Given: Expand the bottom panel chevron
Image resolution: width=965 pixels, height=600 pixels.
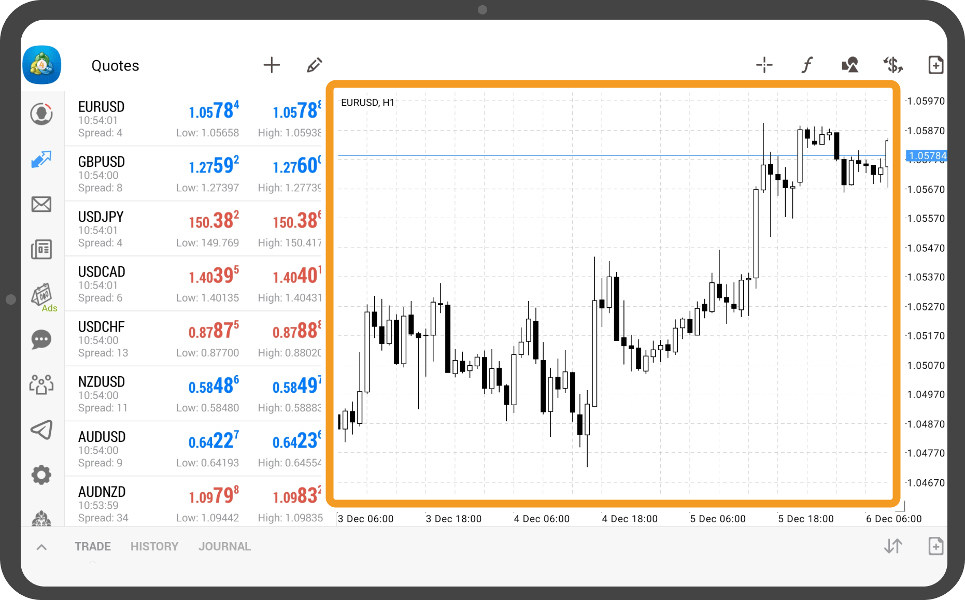Looking at the screenshot, I should click(42, 547).
